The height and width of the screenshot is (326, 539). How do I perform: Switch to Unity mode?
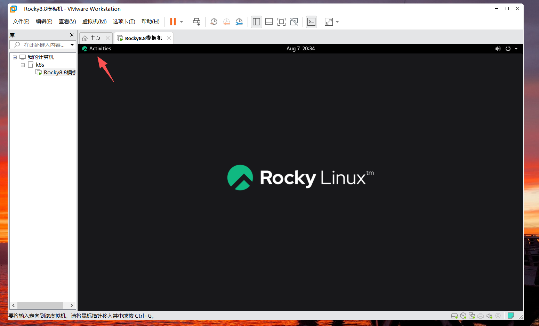294,22
